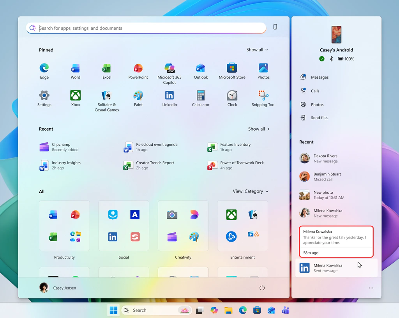Open Calls in the phone panel
The height and width of the screenshot is (318, 399).
coord(310,91)
